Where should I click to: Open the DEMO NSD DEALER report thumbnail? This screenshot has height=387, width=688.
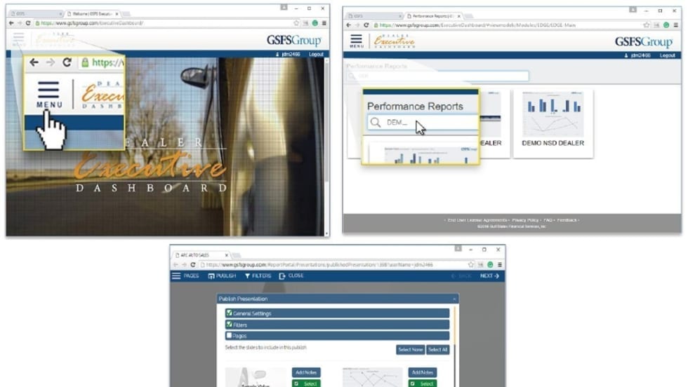pos(553,121)
